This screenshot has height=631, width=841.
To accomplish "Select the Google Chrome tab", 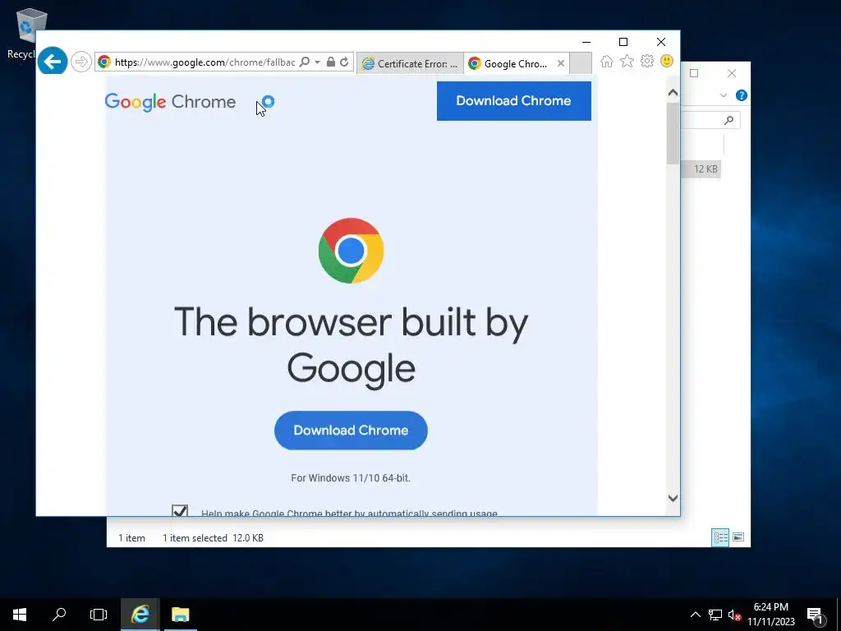I will tap(509, 63).
